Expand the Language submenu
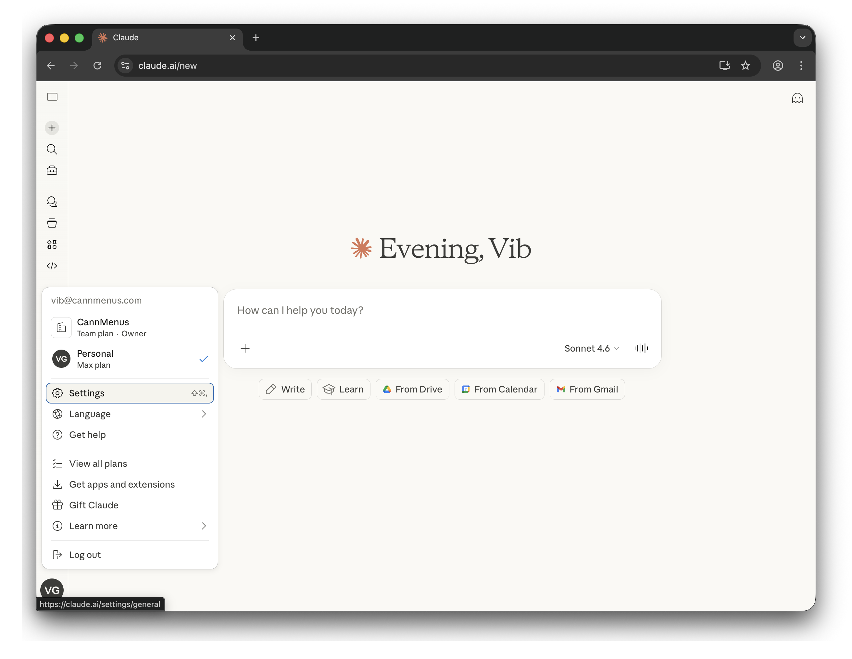Image resolution: width=852 pixels, height=659 pixels. [x=130, y=414]
